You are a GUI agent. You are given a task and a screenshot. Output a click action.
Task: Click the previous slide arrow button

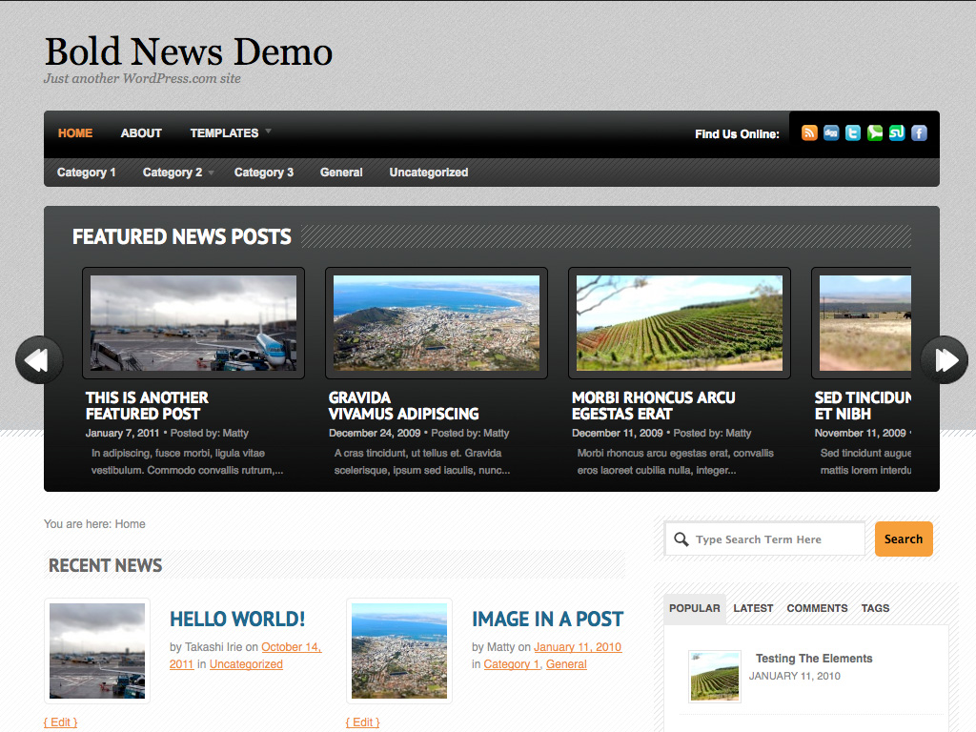[x=38, y=360]
